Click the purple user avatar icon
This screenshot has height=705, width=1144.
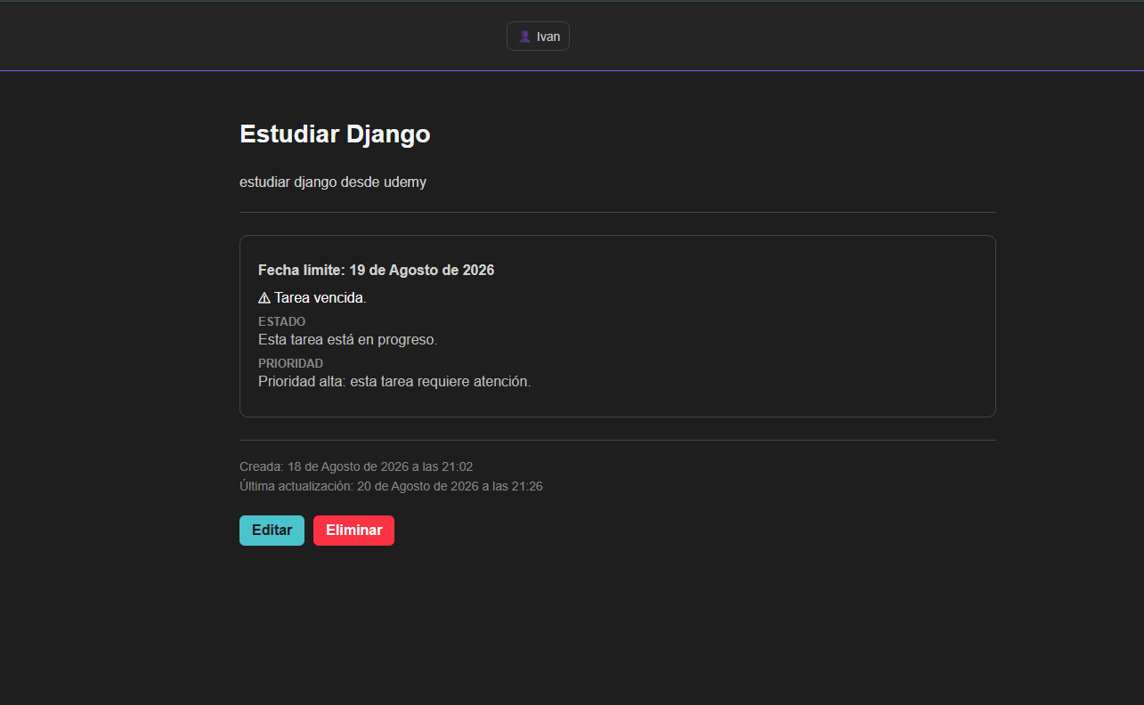tap(525, 36)
